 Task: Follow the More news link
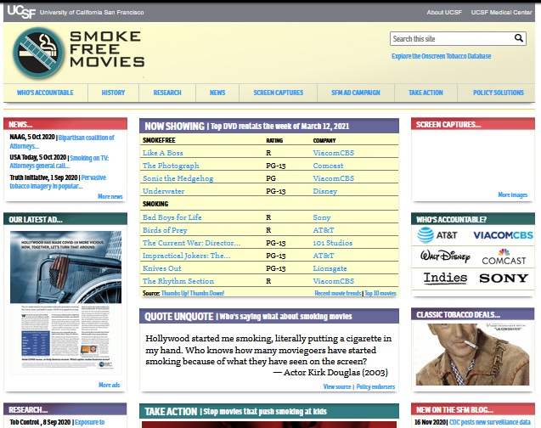(x=110, y=196)
